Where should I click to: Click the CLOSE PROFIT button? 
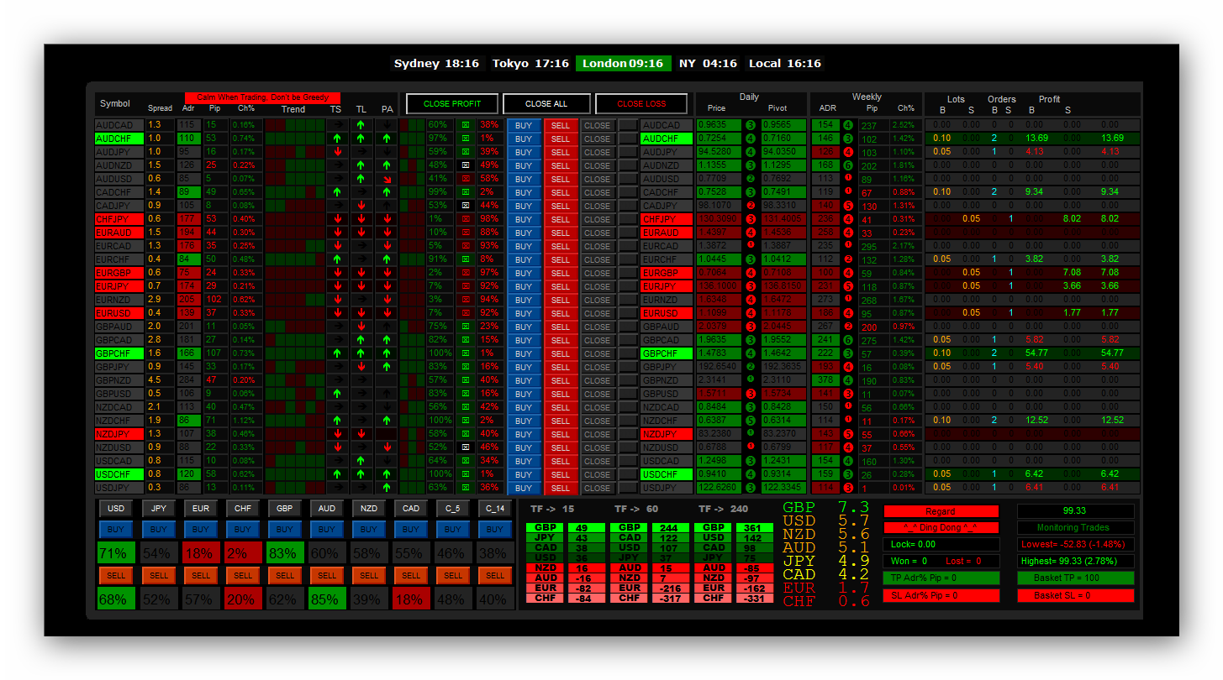coord(452,104)
